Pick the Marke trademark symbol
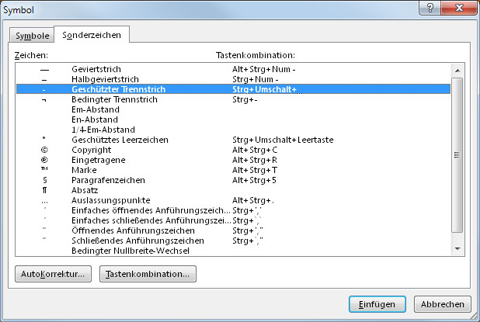 [x=233, y=170]
